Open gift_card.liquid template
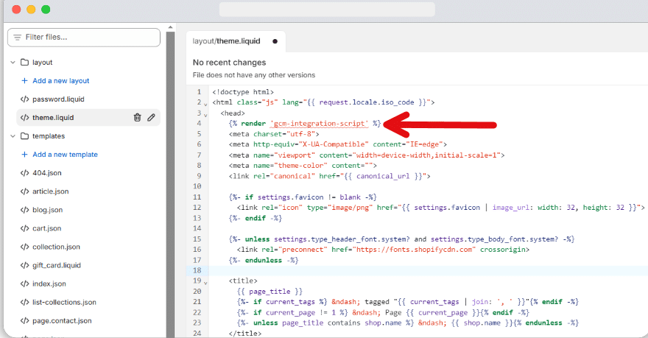648x338 pixels. coord(57,265)
